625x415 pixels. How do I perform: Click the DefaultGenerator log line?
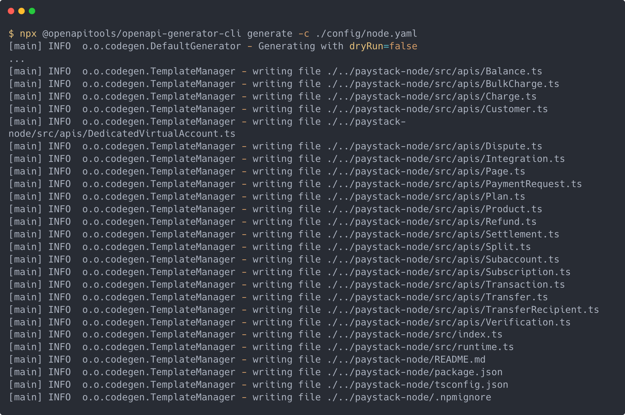[x=213, y=46]
